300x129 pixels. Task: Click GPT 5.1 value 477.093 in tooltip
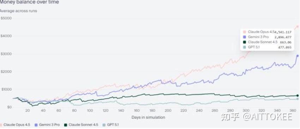285,47
